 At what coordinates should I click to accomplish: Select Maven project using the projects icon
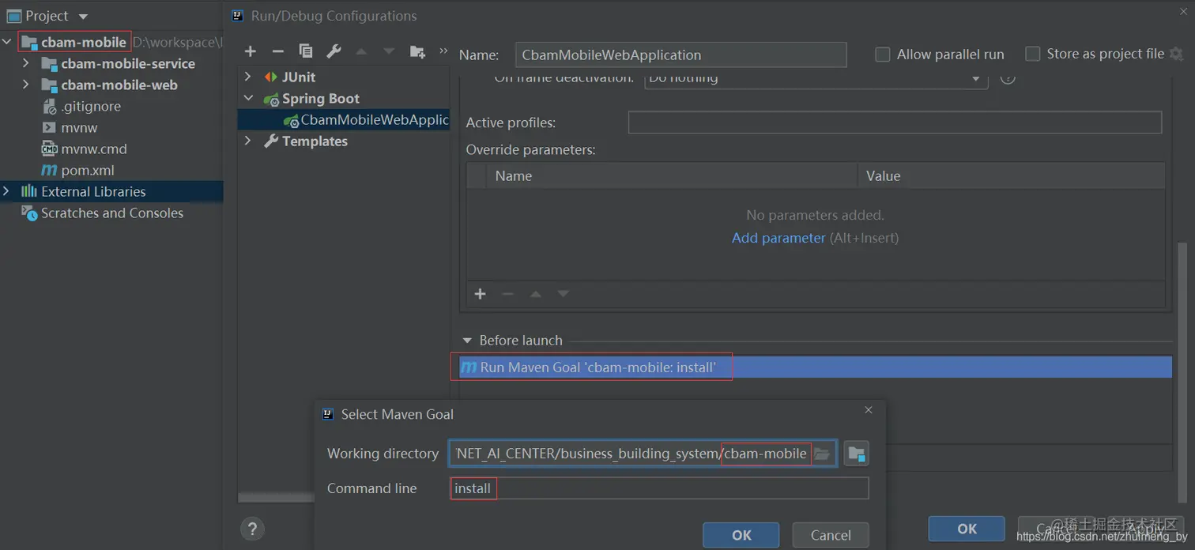point(857,454)
